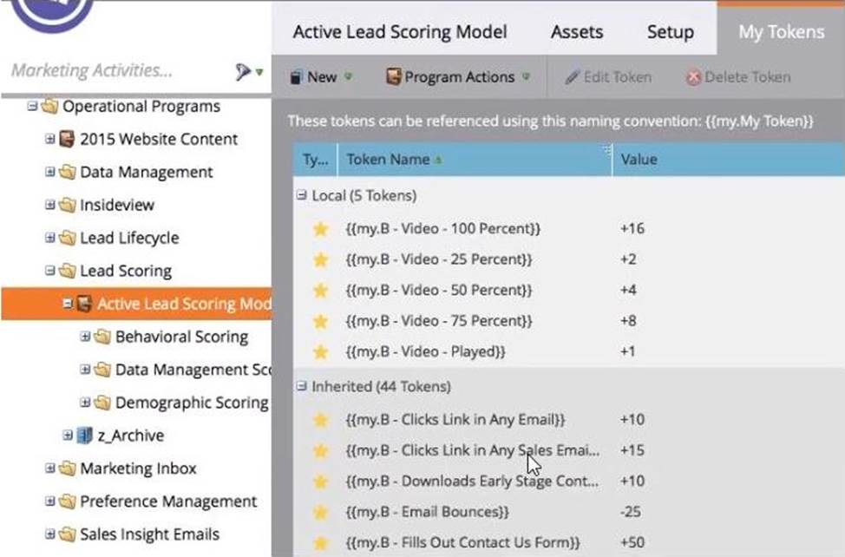Collapse the Local tokens group
The image size is (845, 557).
point(301,196)
